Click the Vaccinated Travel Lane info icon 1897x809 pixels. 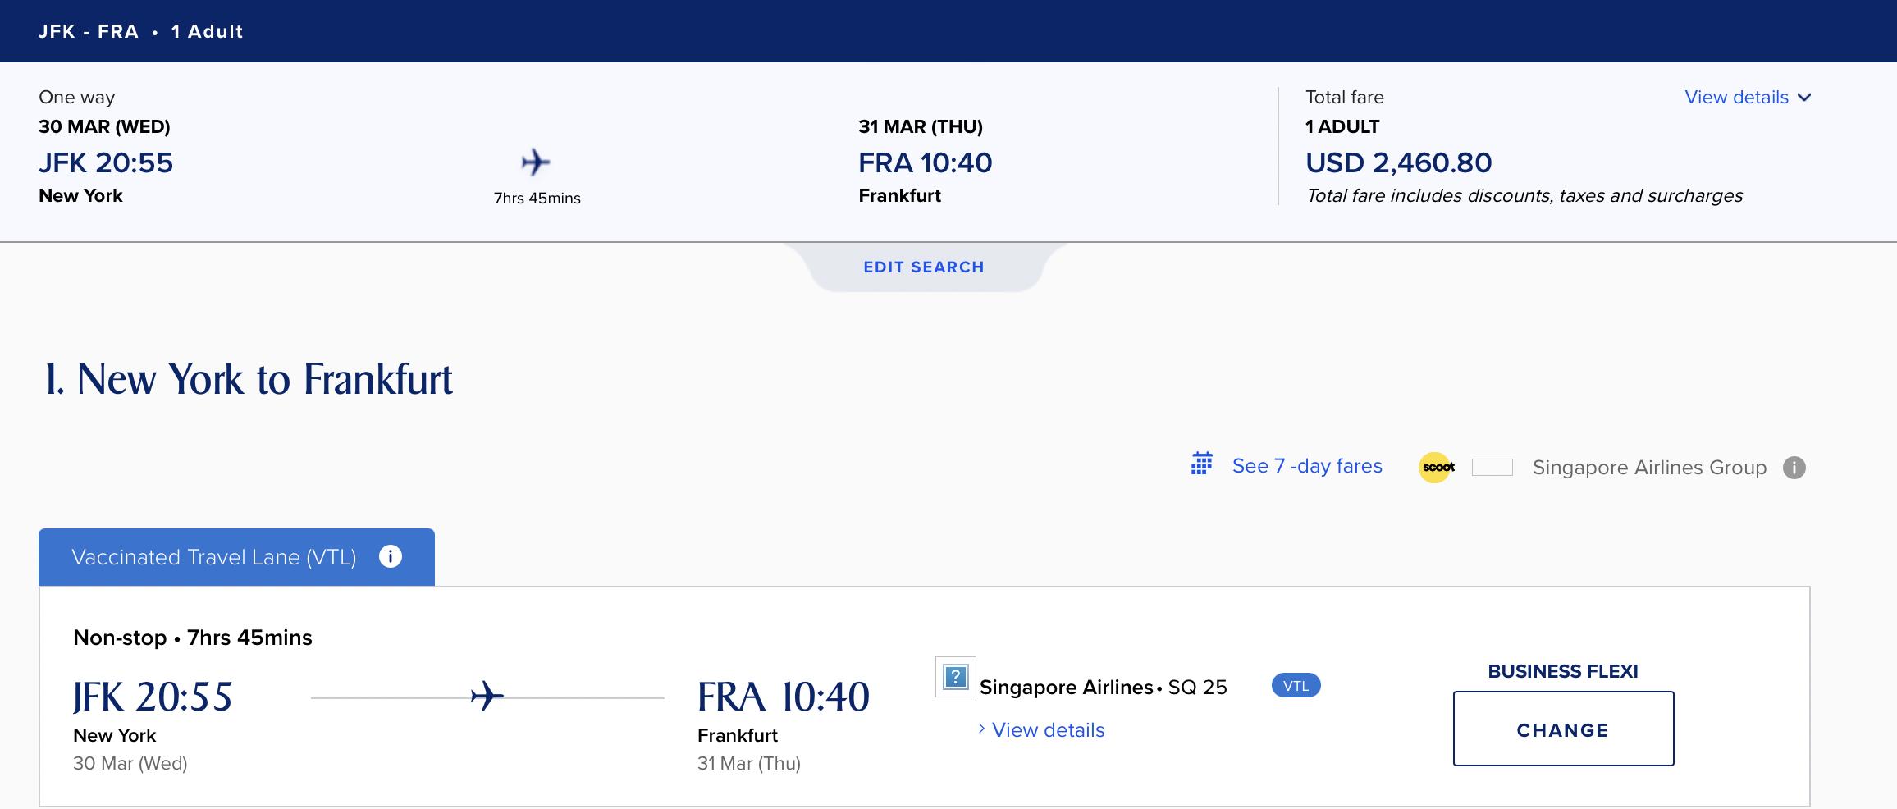pos(391,556)
